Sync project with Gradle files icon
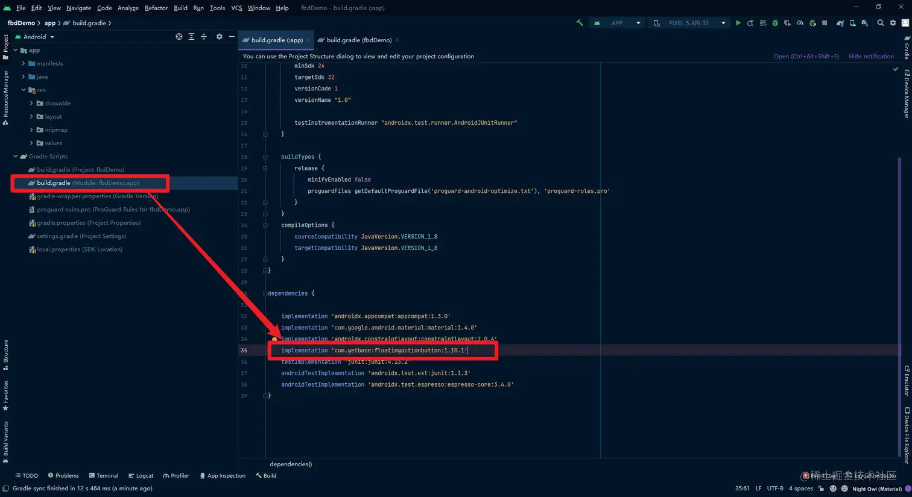The width and height of the screenshot is (912, 497). tap(840, 23)
